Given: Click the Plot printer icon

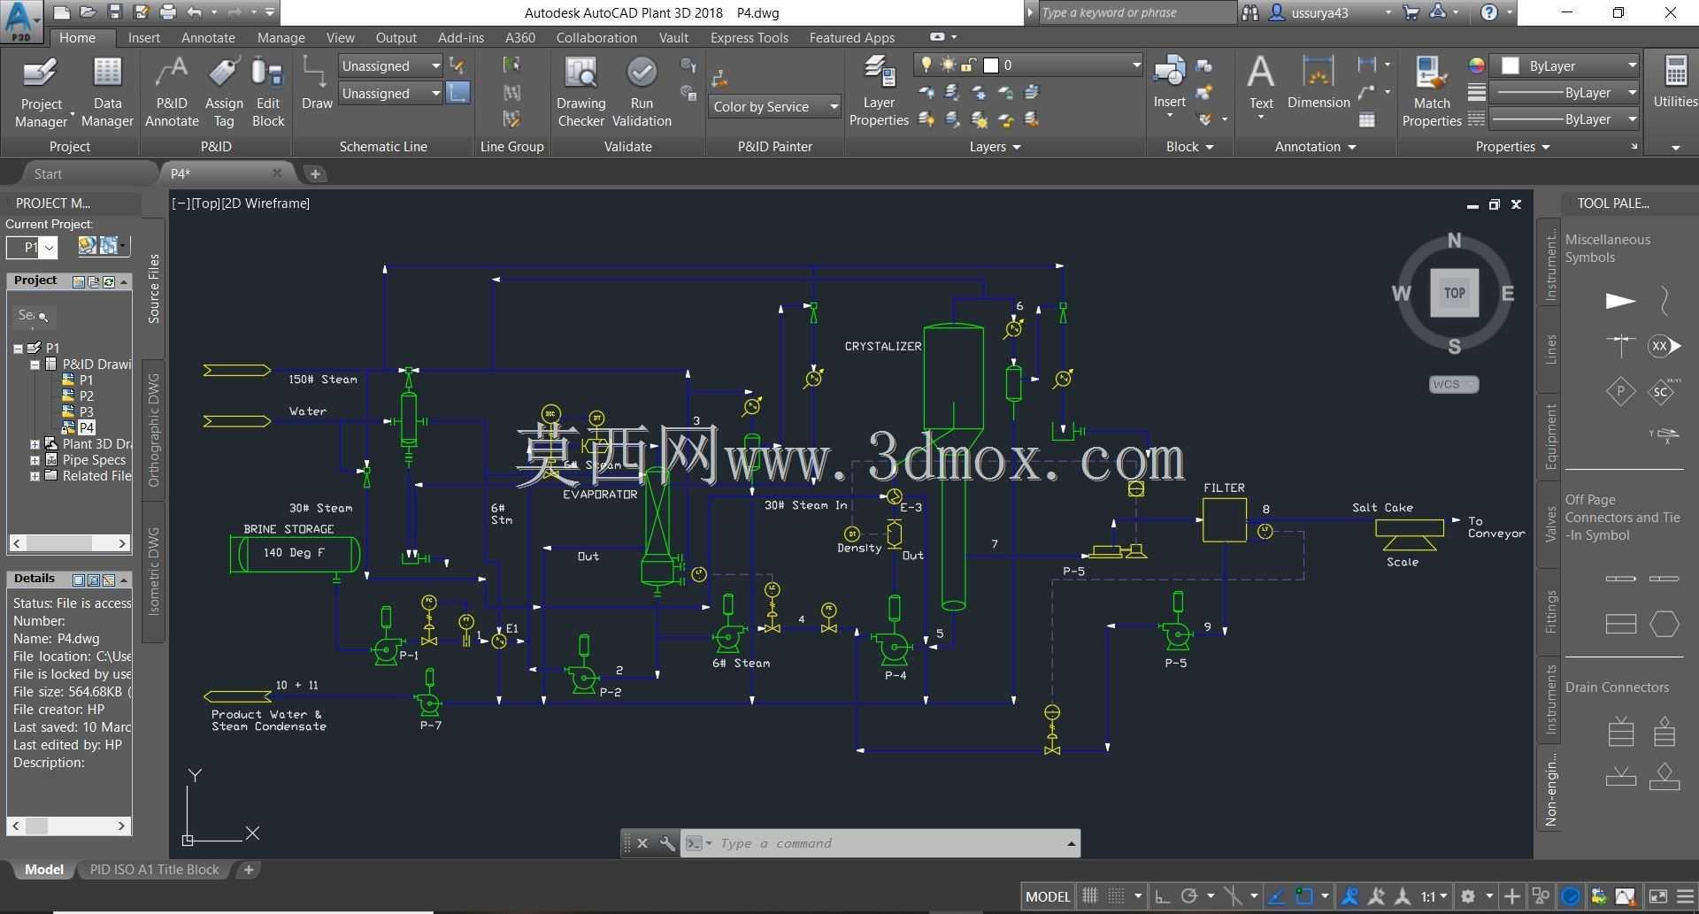Looking at the screenshot, I should point(167,12).
